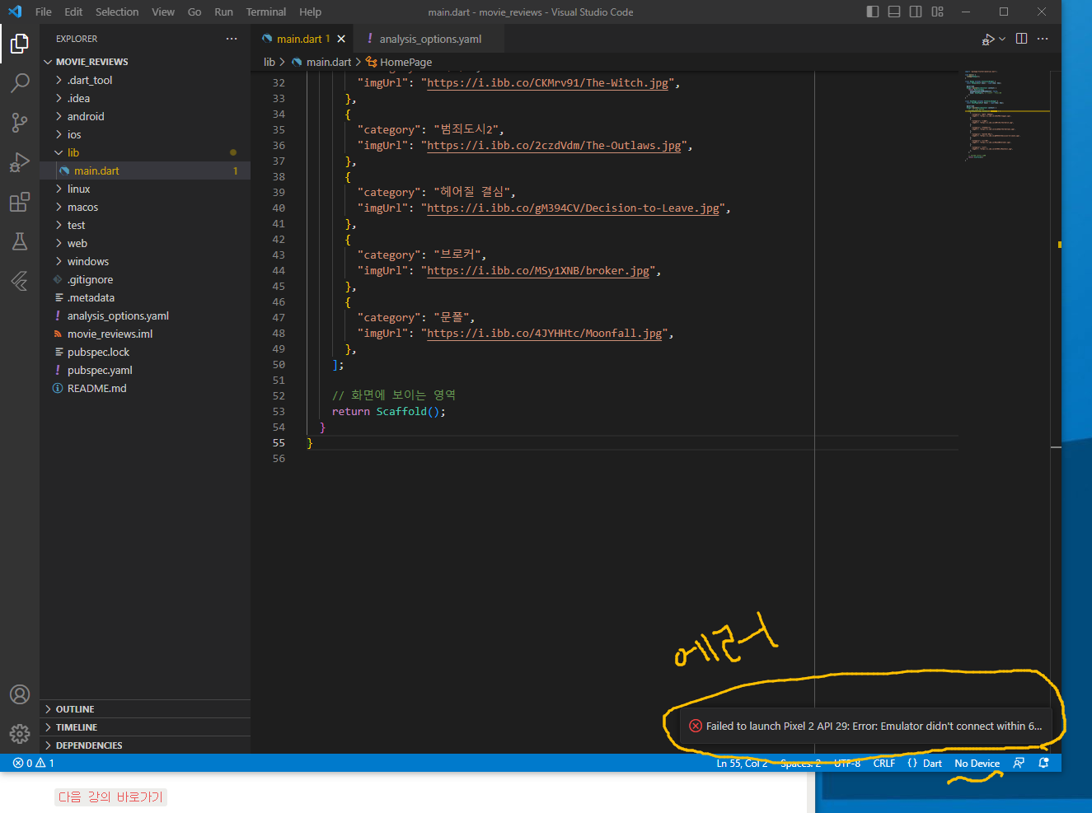Expand the windows folder
1092x813 pixels.
145,261
